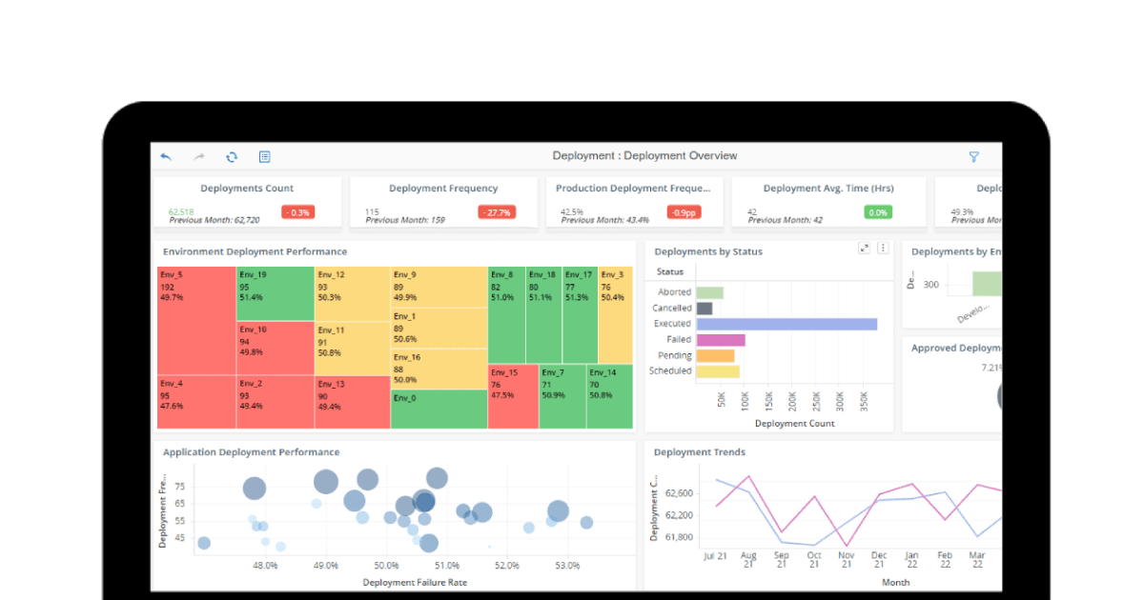Select the Env_13 treemap tile
Image resolution: width=1144 pixels, height=600 pixels.
(x=353, y=401)
